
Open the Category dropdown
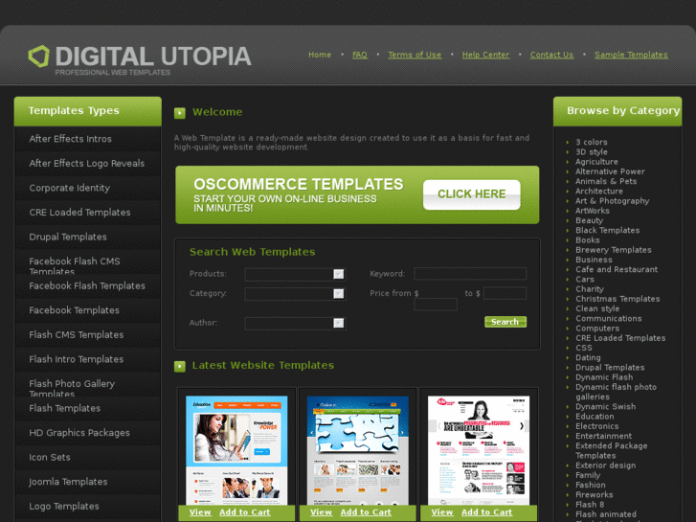(295, 294)
